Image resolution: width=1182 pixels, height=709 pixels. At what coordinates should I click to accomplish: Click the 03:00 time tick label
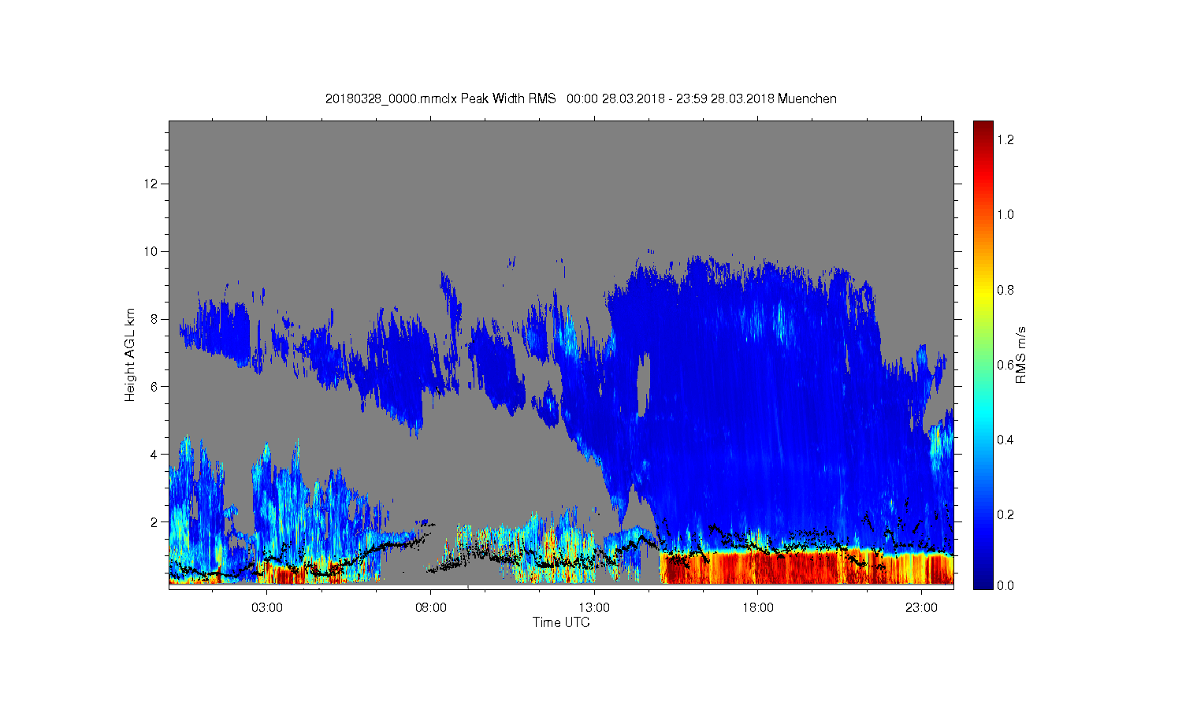pos(266,608)
